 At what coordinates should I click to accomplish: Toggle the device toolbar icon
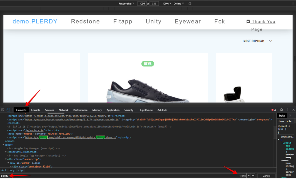pyautogui.click(x=8, y=110)
